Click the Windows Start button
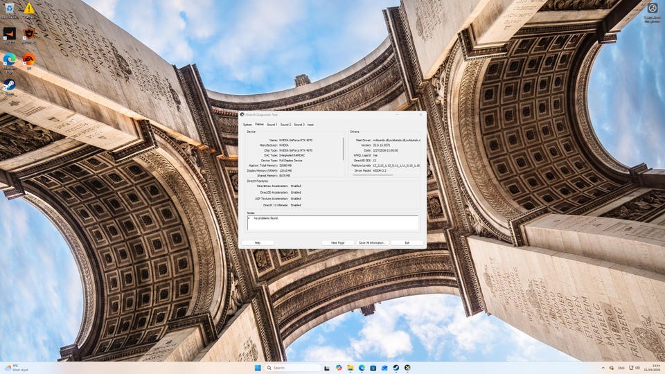This screenshot has height=374, width=665. point(258,368)
